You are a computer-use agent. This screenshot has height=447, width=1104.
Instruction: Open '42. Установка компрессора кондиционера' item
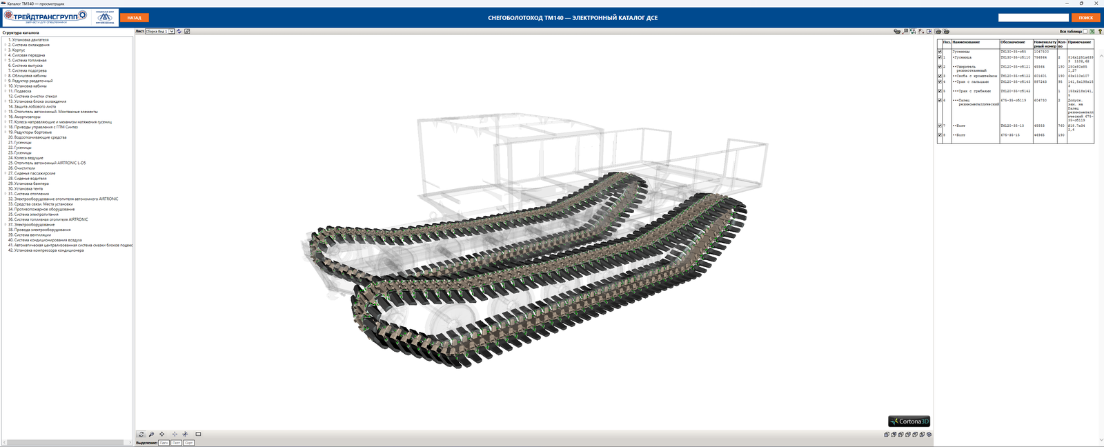pos(46,250)
